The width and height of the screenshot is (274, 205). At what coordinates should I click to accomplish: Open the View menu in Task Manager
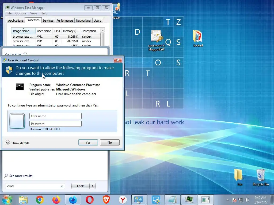coord(33,13)
